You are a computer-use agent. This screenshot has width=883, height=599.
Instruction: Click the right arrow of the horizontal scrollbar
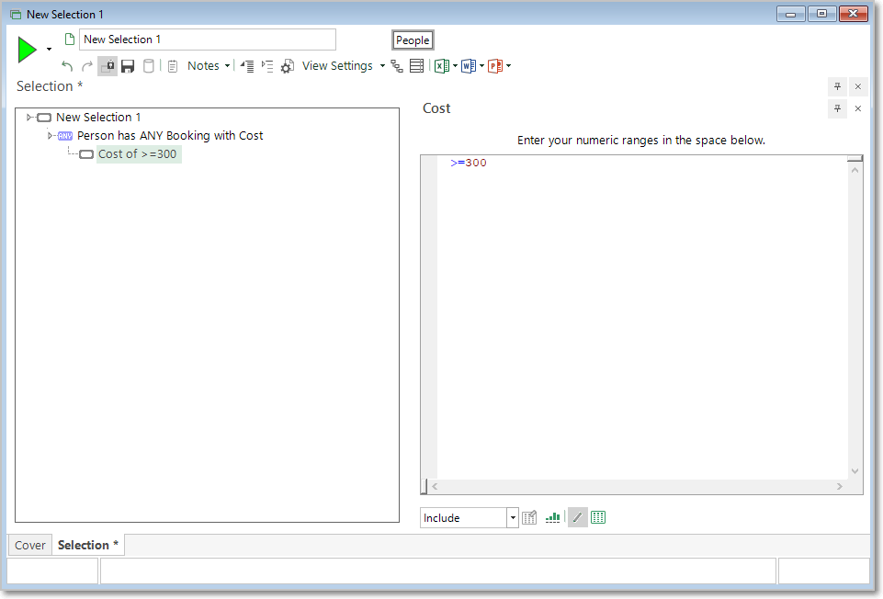tap(840, 486)
